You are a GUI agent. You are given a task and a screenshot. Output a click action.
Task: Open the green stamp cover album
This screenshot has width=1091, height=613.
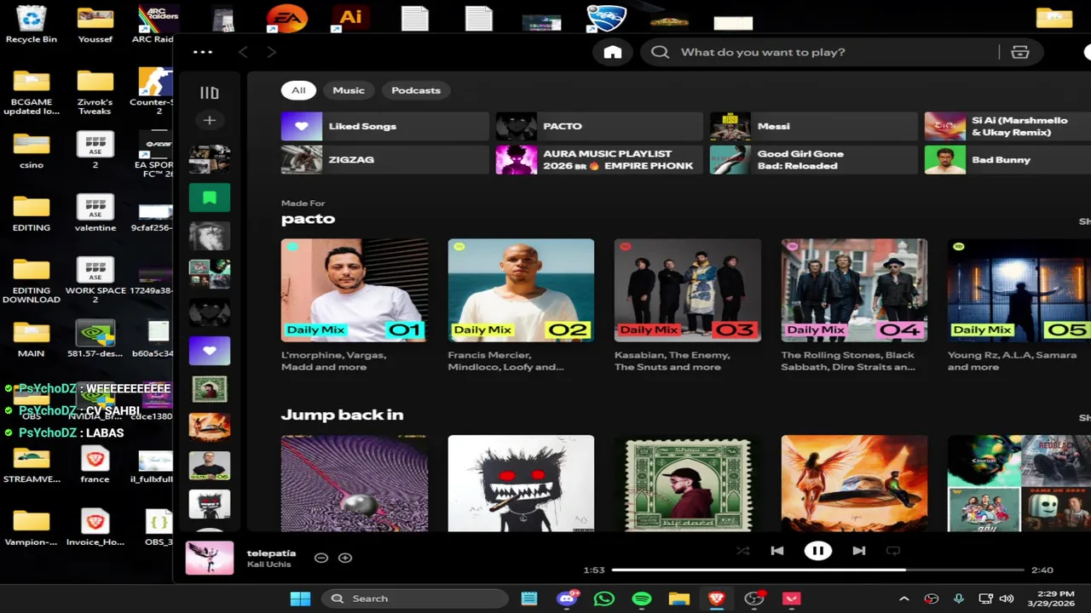[688, 484]
